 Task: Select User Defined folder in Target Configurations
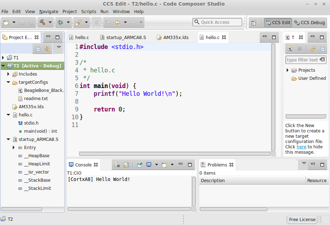pyautogui.click(x=309, y=78)
